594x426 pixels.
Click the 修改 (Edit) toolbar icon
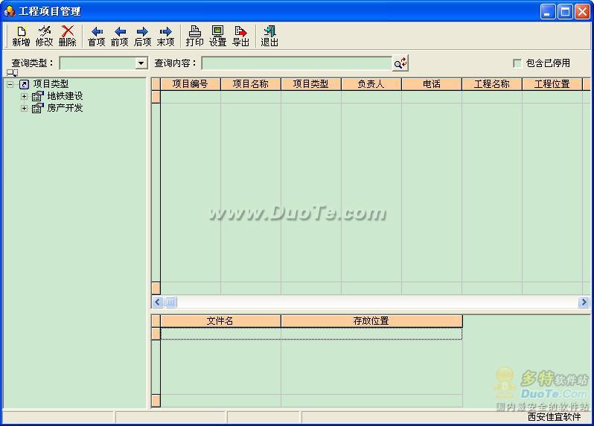pos(45,36)
